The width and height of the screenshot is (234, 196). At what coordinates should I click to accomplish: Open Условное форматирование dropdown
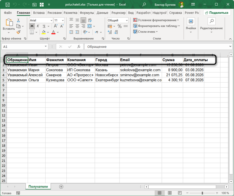click(156, 20)
